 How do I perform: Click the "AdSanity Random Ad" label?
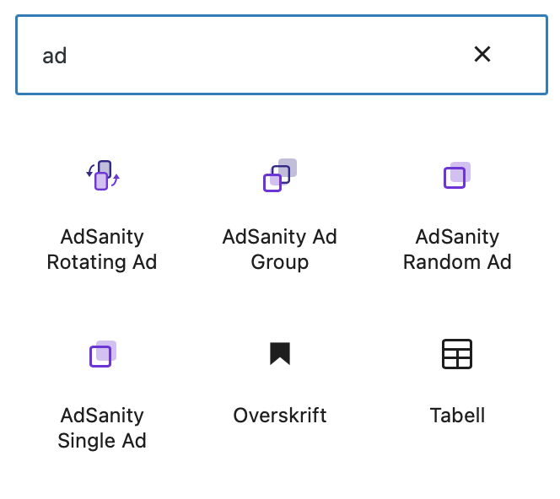(457, 249)
